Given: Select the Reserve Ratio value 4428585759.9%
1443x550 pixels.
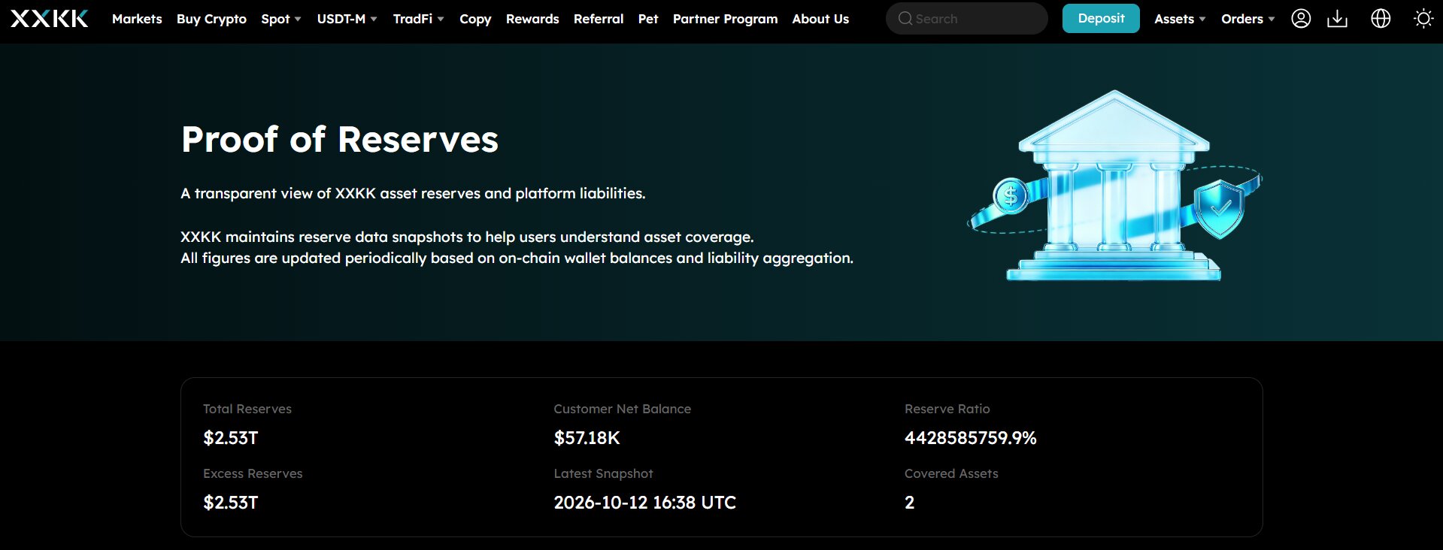Looking at the screenshot, I should tap(970, 438).
